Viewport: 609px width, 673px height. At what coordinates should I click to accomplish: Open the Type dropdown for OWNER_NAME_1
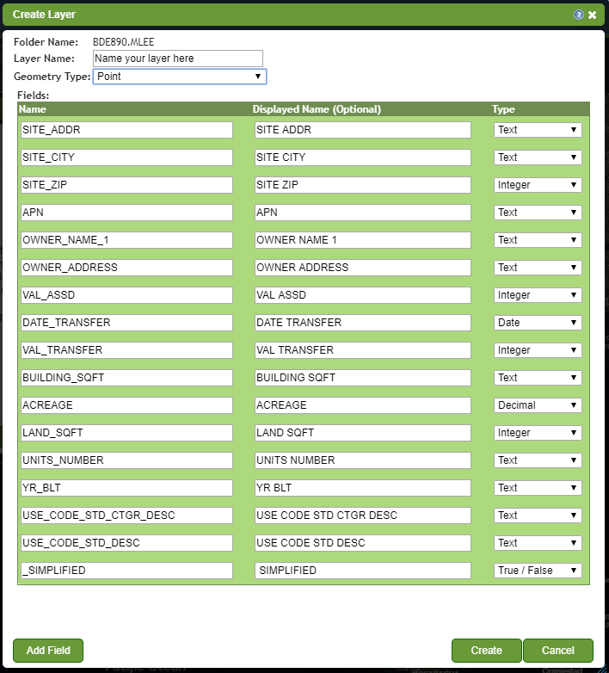pos(538,239)
